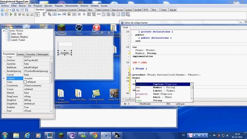This screenshot has height=139, width=247.
Task: Switch to the Additional palette tab
Action: pos(51,10)
